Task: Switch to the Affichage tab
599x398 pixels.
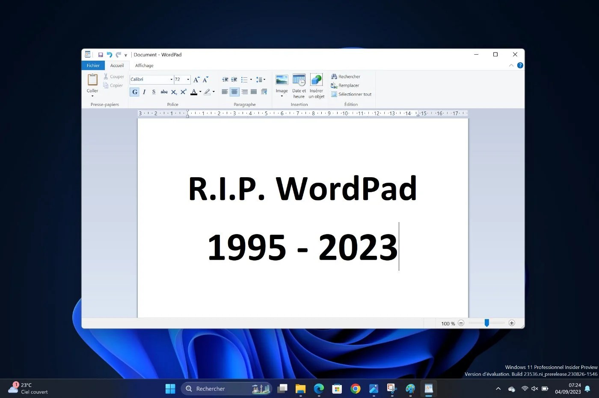Action: click(144, 65)
